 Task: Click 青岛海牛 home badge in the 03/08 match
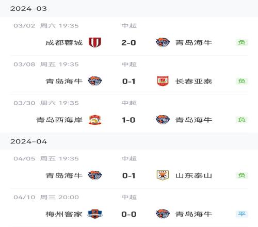pos(95,81)
